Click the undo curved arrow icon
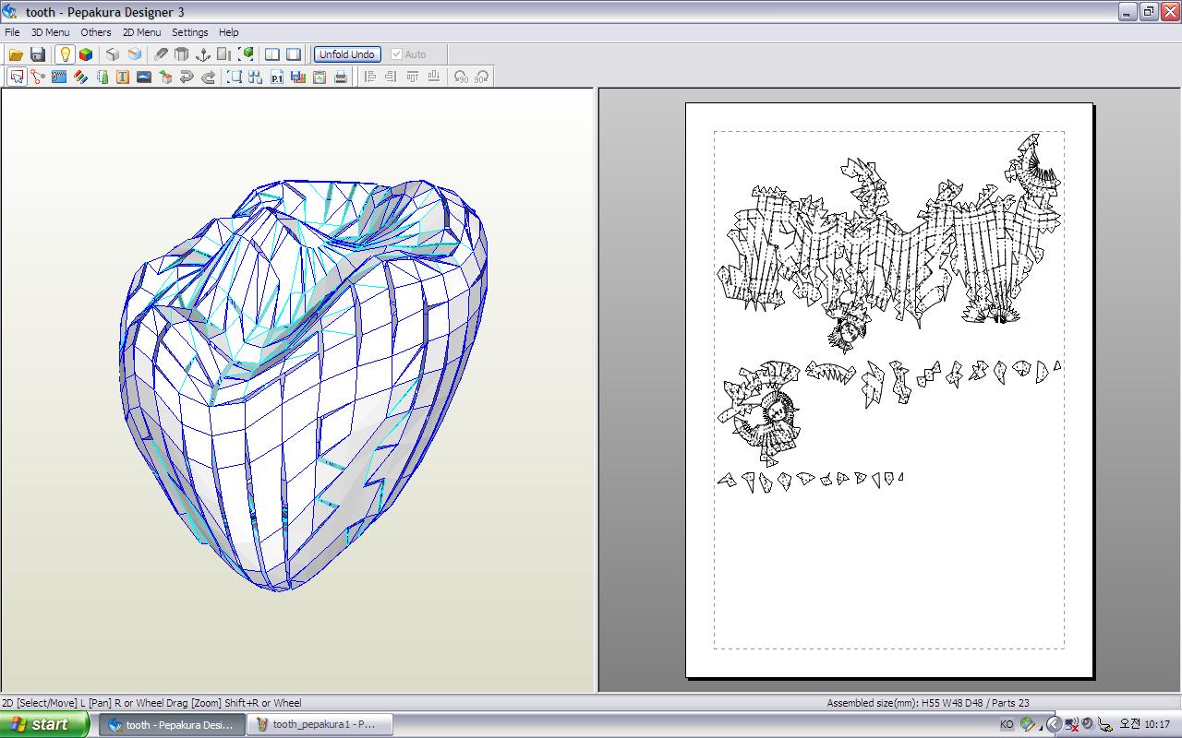The height and width of the screenshot is (738, 1182). [187, 77]
